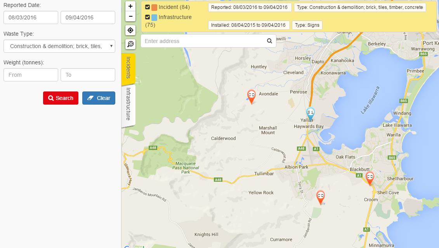Viewport: 439px width, 248px height.
Task: Click the Calderwood map label
Action: [224, 138]
